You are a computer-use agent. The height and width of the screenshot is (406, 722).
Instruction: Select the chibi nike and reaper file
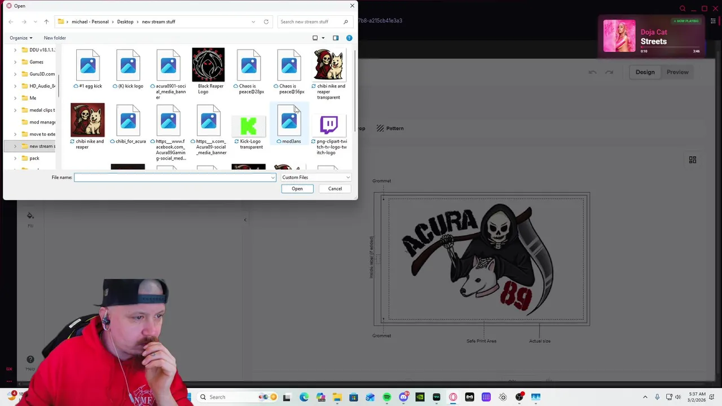pyautogui.click(x=87, y=126)
